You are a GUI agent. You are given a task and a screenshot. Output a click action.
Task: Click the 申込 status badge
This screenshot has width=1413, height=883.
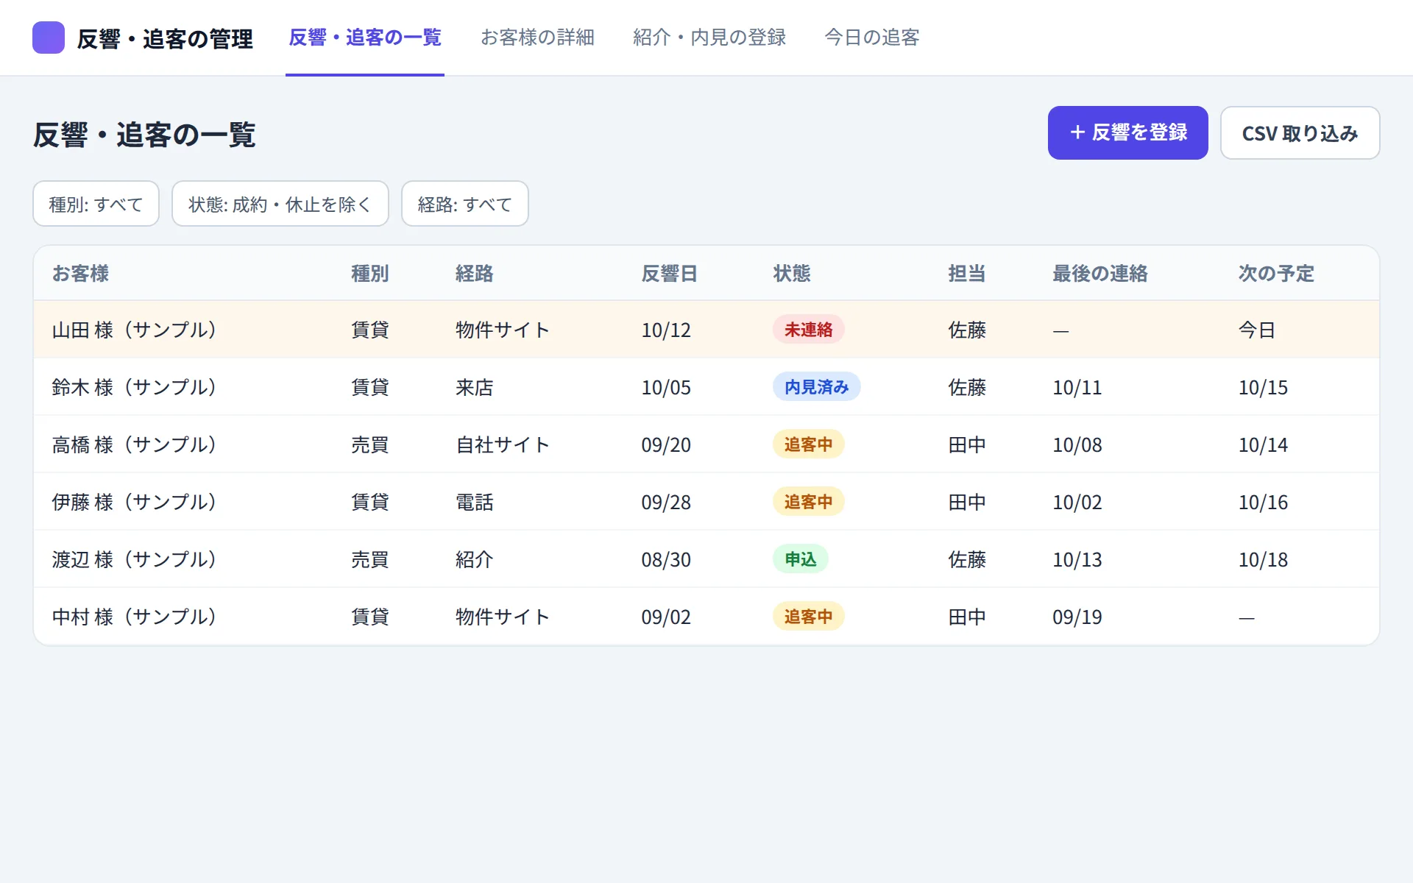[800, 559]
